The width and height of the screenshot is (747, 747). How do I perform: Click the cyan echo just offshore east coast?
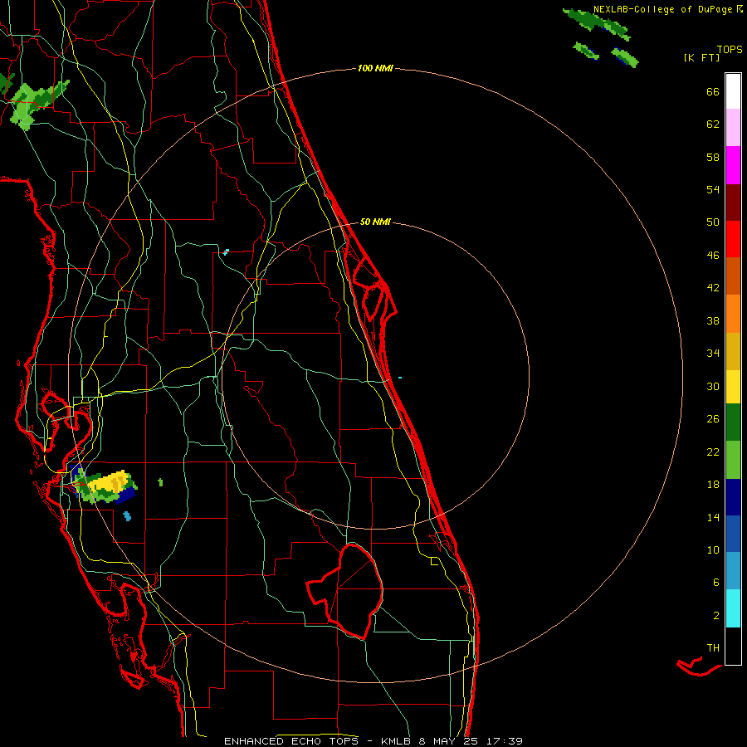click(400, 378)
